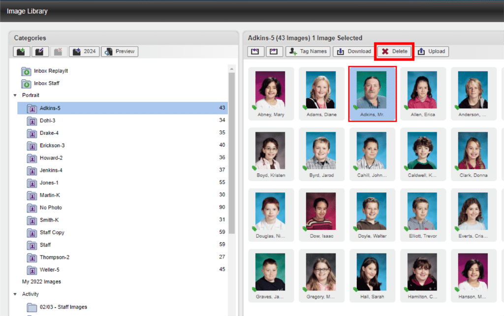Screen dimensions: 504x316
Task: Click the Delete button
Action: pos(394,51)
